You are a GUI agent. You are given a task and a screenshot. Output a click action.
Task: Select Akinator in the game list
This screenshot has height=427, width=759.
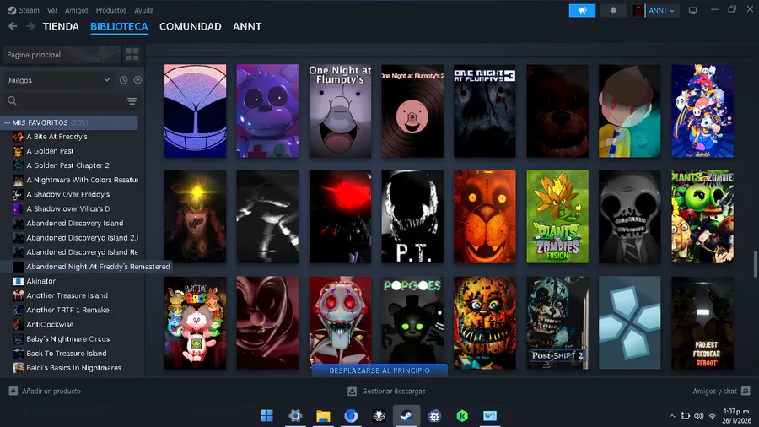coord(40,281)
